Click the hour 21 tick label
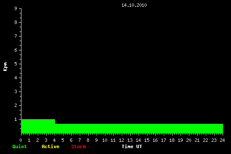231x154 pixels. (197, 140)
